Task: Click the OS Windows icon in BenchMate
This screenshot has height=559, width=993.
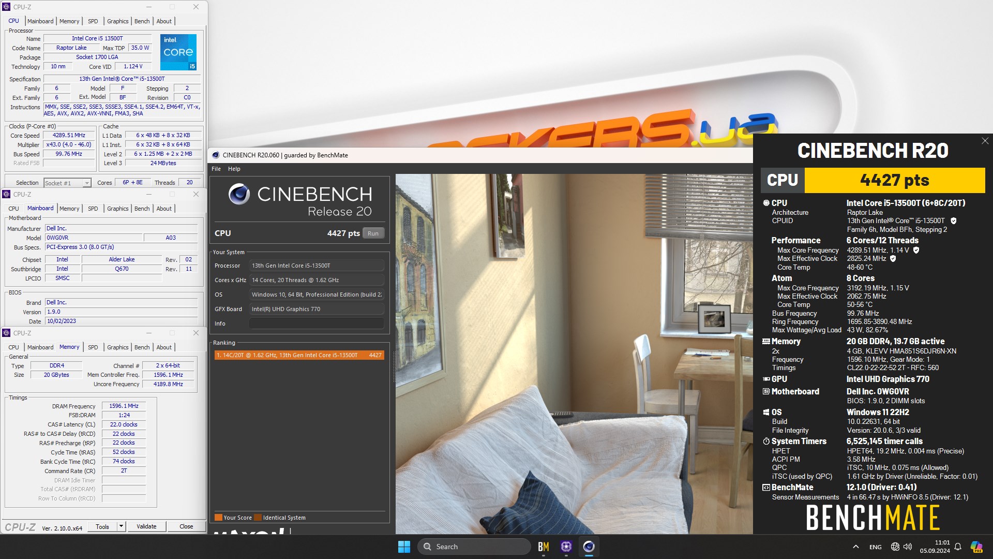Action: [766, 413]
